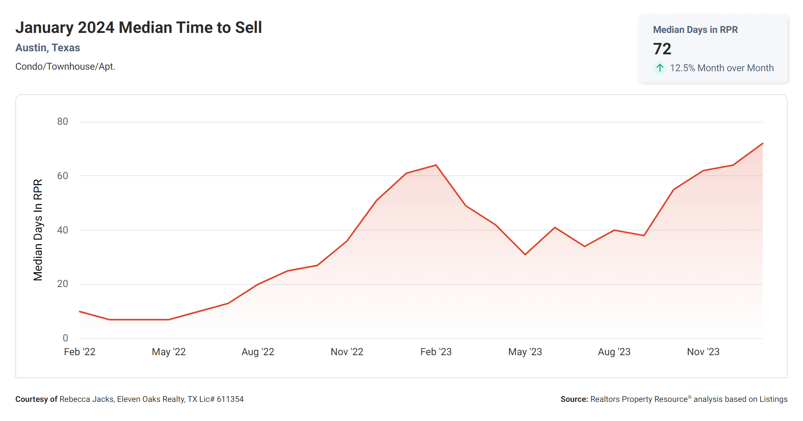Click the green up-arrow icon
This screenshot has width=803, height=421.
(659, 68)
